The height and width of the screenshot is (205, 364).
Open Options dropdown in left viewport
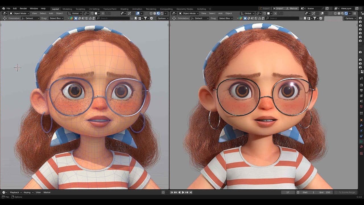(x=163, y=18)
